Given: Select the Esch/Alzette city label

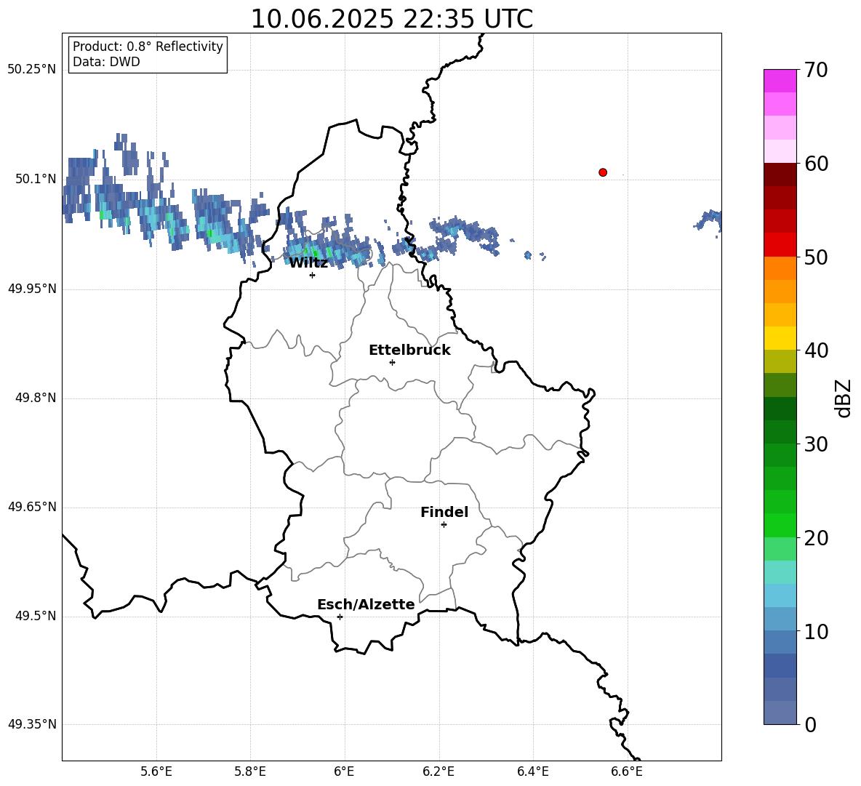Looking at the screenshot, I should 366,604.
